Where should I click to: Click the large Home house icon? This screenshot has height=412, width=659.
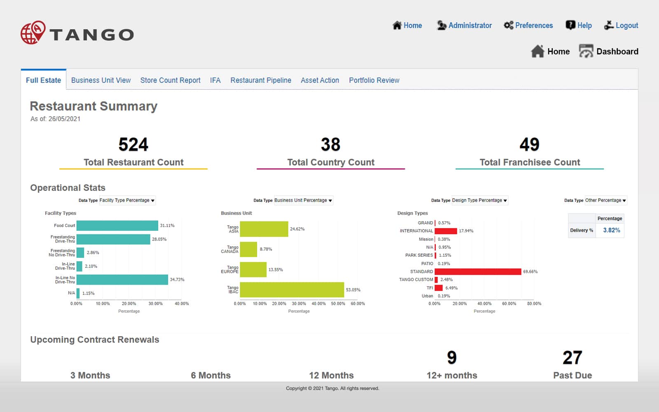tap(537, 51)
